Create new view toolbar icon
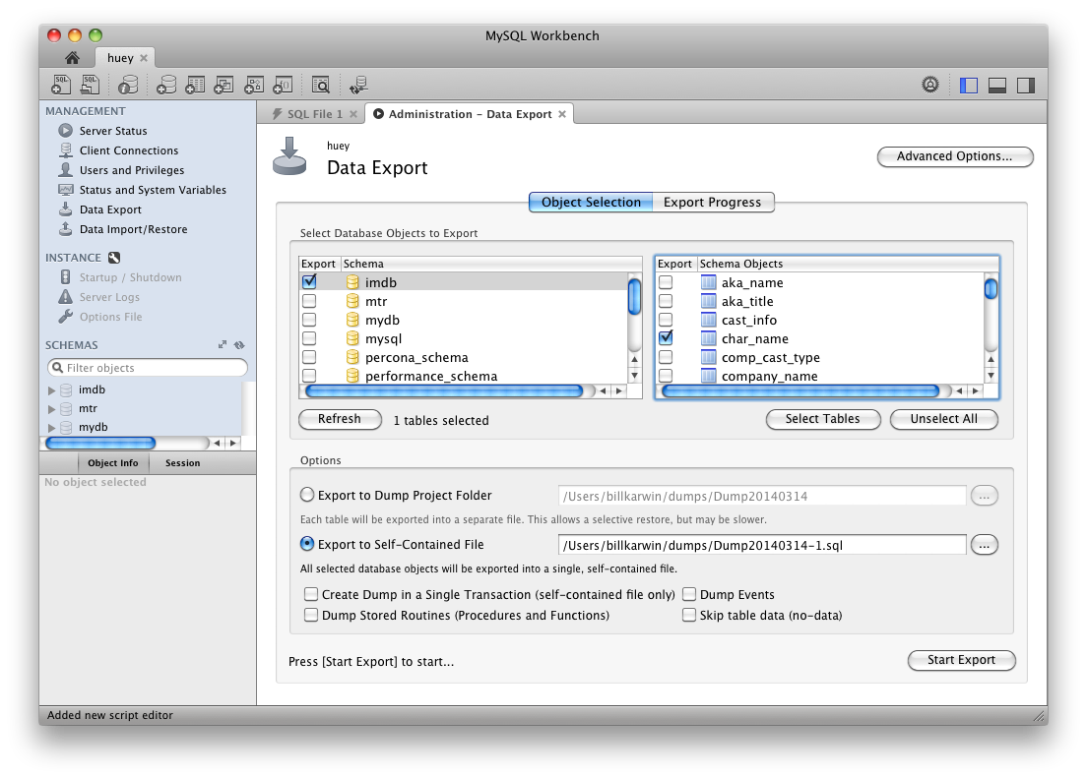The width and height of the screenshot is (1087, 779). click(224, 85)
